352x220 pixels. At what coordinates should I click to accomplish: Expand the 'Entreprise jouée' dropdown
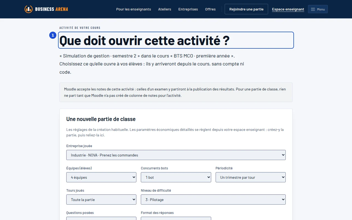tap(176, 155)
